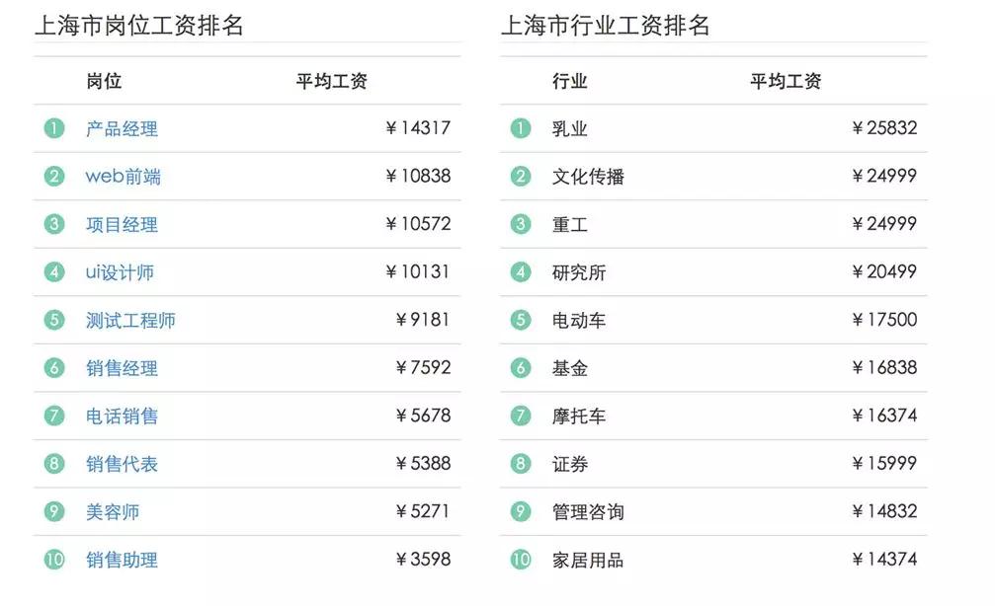The height and width of the screenshot is (606, 995).
Task: Select the 项目经理 job link
Action: 122,225
